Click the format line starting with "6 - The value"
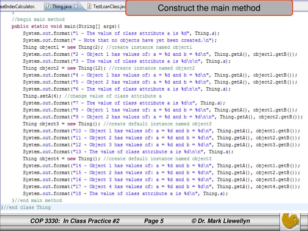Image resolution: width=308 pixels, height=231 pixels. pyautogui.click(x=127, y=89)
